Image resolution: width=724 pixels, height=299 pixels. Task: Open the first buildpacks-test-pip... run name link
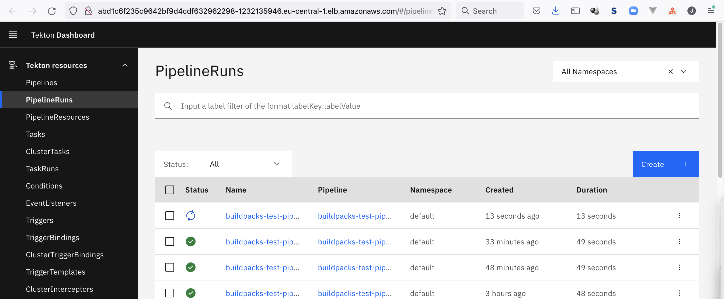(262, 216)
